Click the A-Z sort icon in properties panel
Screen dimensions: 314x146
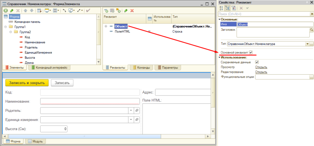(221, 8)
